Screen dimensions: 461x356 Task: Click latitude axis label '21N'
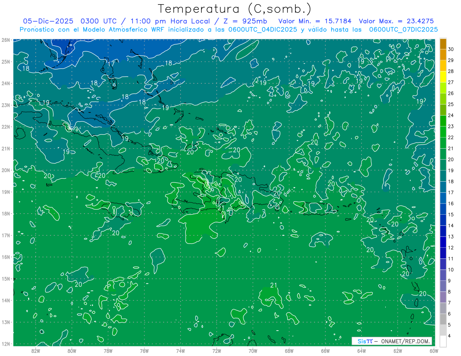click(5, 148)
